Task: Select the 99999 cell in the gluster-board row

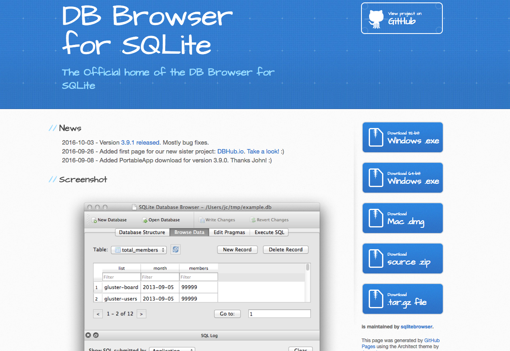Action: pyautogui.click(x=199, y=288)
